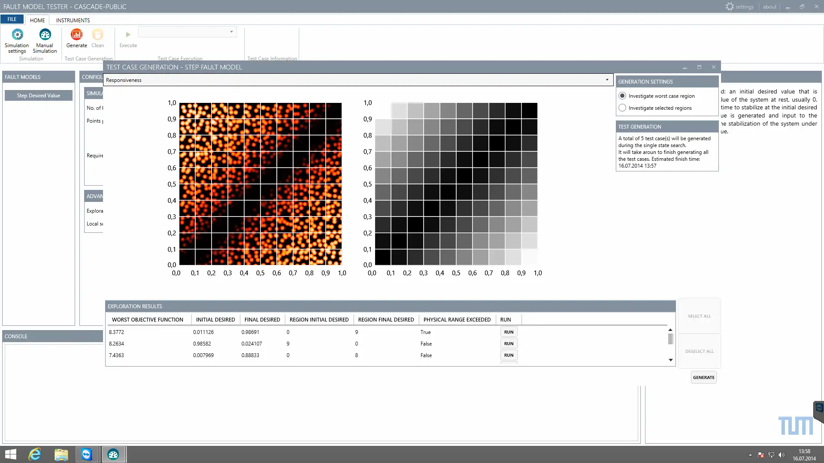
Task: Click the Step Desired Value fault model
Action: [x=39, y=95]
